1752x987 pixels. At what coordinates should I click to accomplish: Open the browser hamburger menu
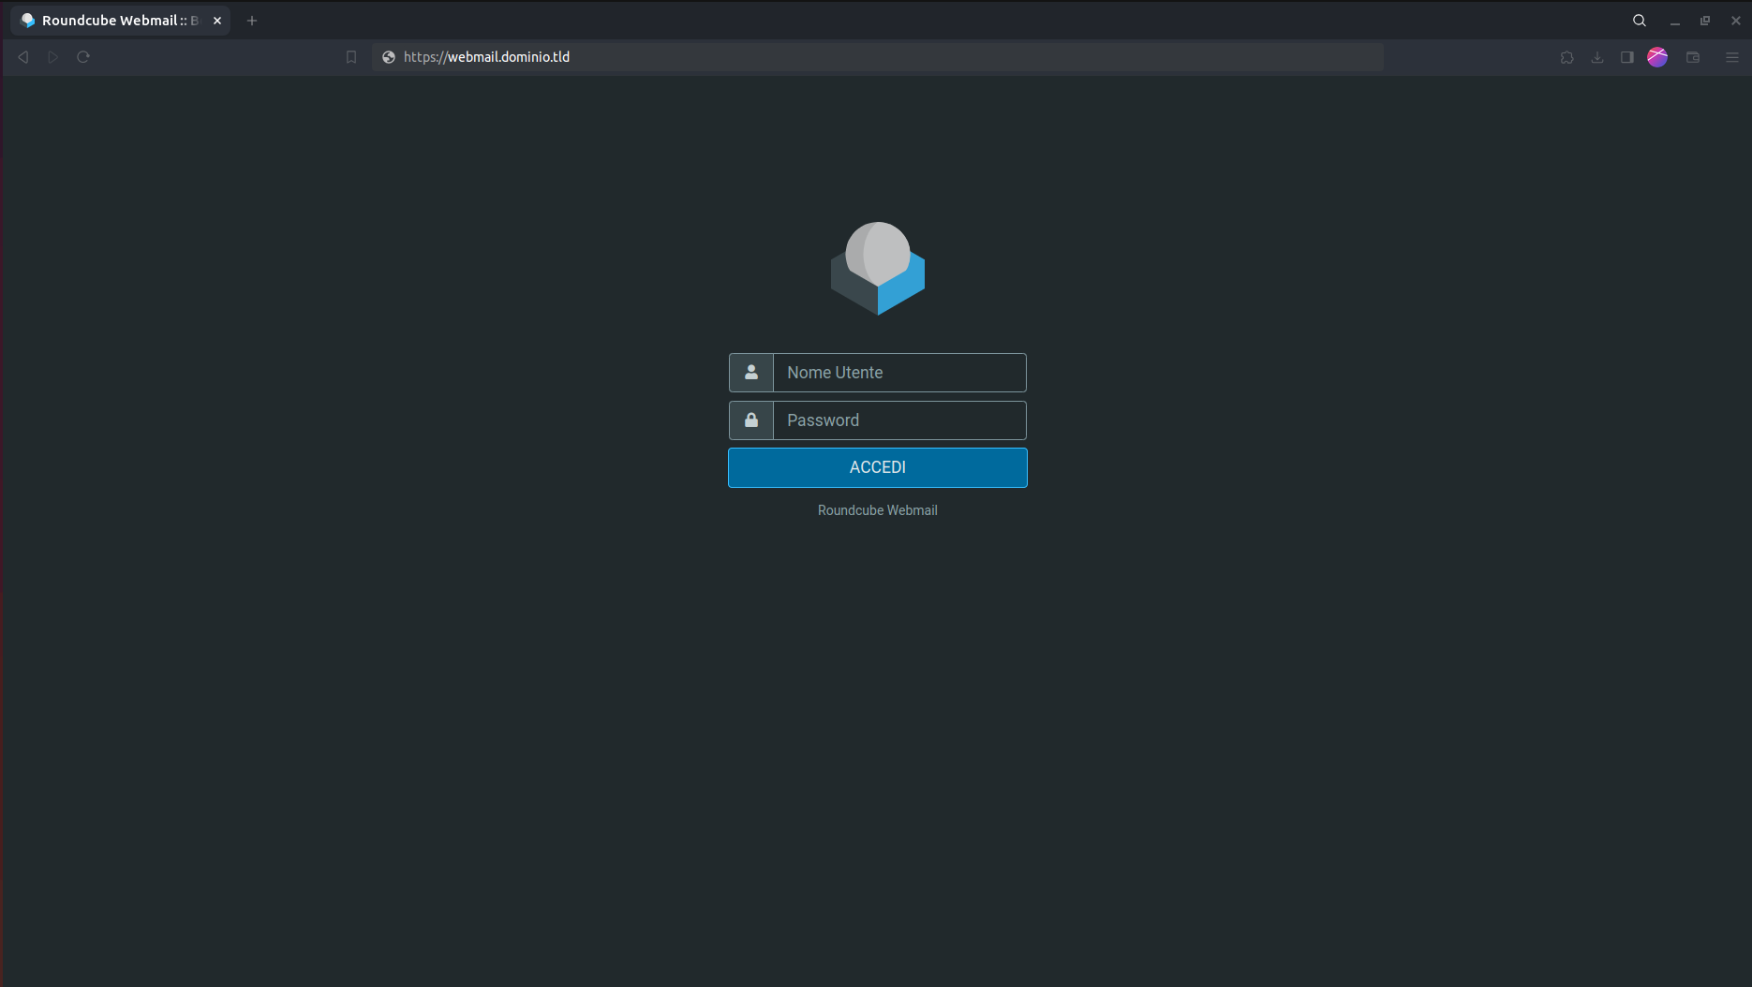(1732, 57)
